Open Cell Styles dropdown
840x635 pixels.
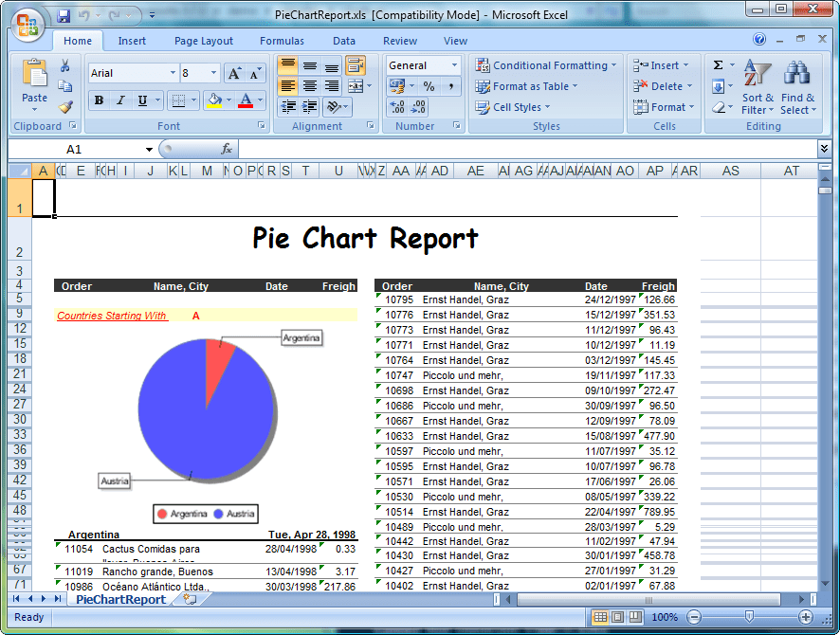click(x=513, y=107)
